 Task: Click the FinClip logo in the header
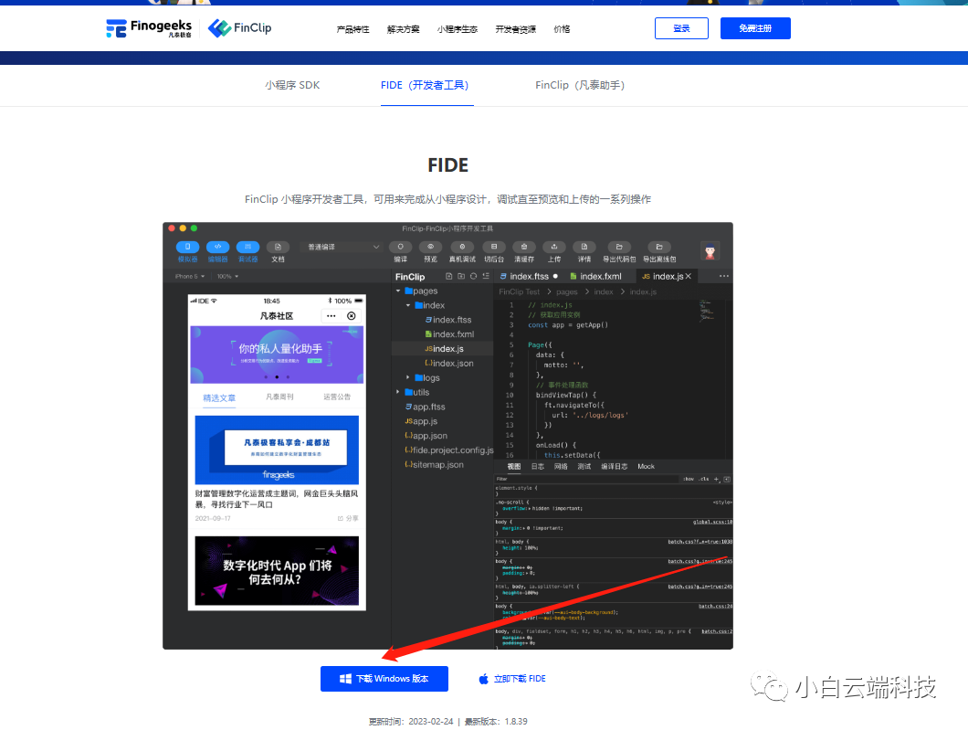pyautogui.click(x=240, y=27)
